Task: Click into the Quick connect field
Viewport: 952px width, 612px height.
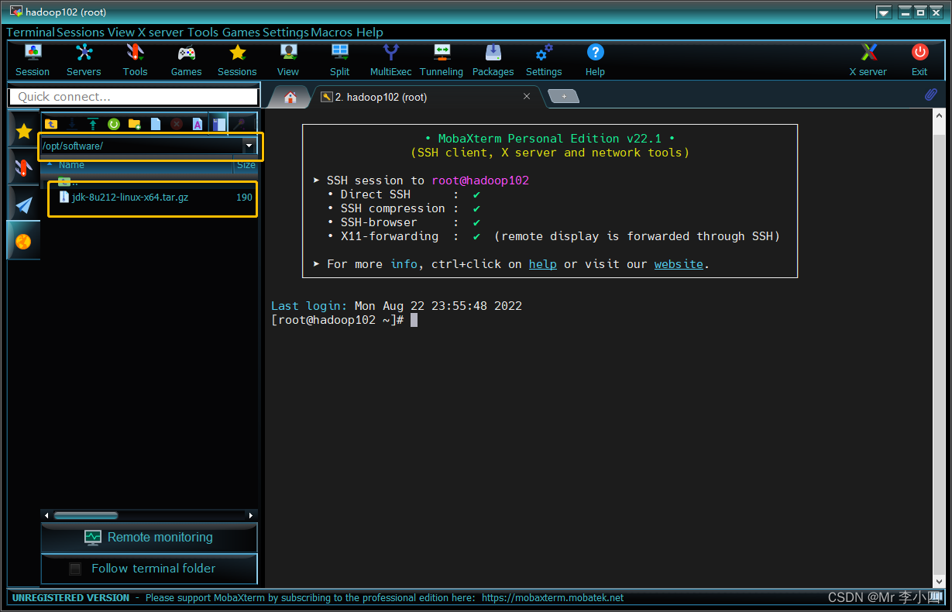Action: point(133,97)
